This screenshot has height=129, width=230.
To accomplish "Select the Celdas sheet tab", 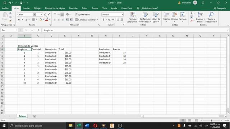I will click(22, 116).
